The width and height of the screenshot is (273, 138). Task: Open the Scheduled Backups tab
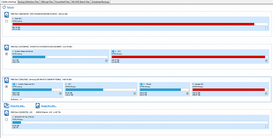(x=100, y=2)
